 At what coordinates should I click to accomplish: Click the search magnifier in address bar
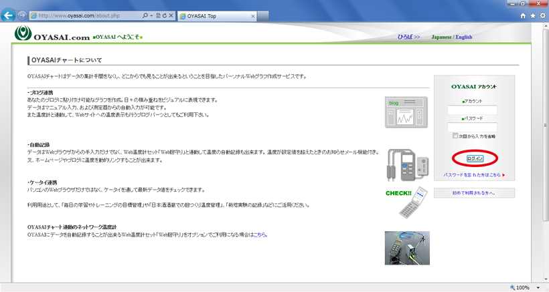coord(145,16)
